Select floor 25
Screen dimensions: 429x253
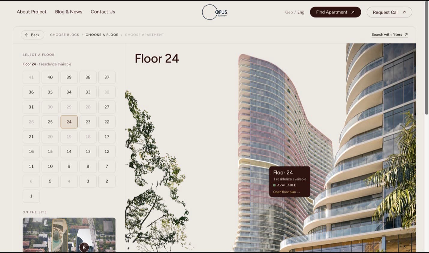pos(50,122)
